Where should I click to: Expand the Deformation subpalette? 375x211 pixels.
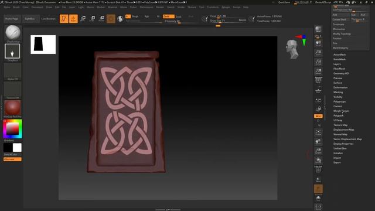point(340,87)
